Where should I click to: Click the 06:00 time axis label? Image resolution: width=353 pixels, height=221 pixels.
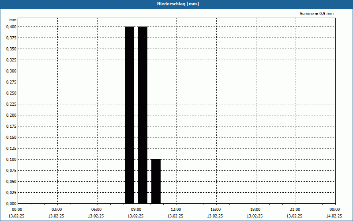(x=97, y=210)
